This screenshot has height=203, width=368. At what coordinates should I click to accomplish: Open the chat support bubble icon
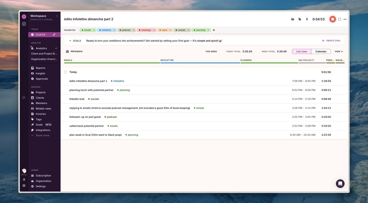click(x=340, y=184)
